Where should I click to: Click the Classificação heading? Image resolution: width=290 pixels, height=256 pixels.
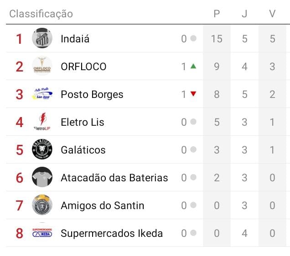[x=41, y=14]
